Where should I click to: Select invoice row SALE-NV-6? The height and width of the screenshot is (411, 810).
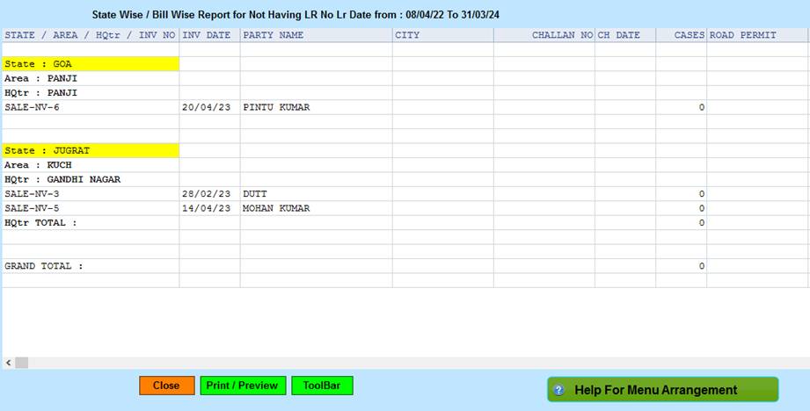(32, 107)
